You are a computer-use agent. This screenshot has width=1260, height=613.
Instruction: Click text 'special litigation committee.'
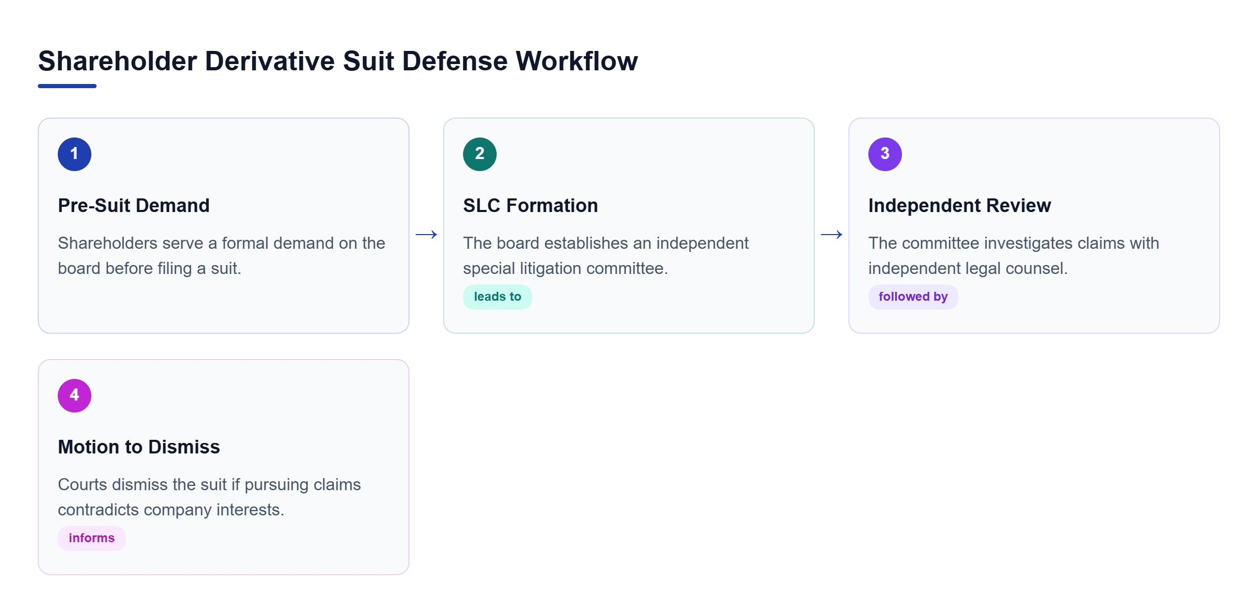tap(565, 269)
